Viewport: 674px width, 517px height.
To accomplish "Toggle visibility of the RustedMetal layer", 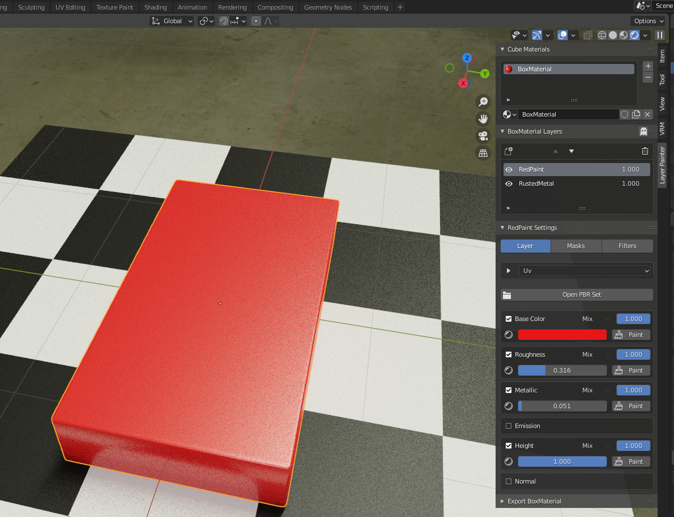I will (508, 183).
